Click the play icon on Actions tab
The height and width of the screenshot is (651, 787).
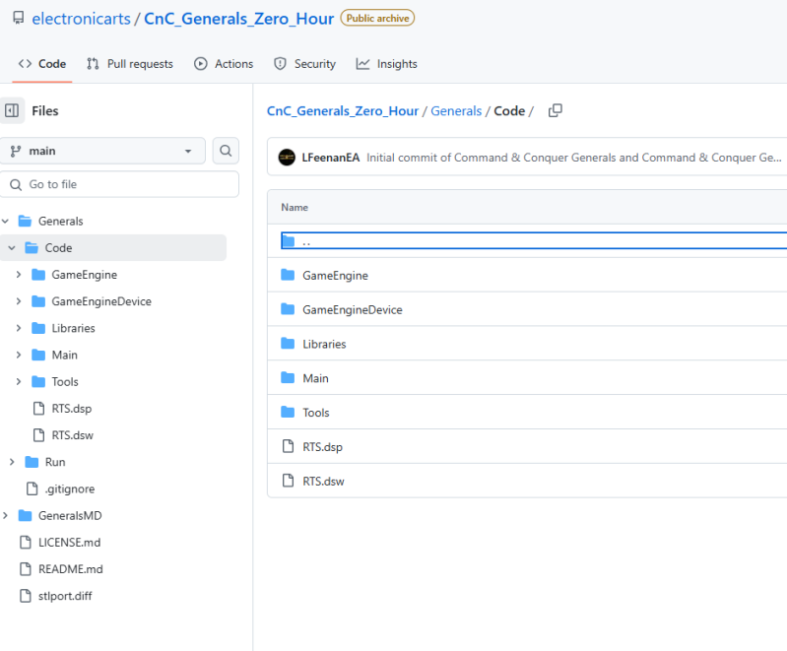[201, 64]
